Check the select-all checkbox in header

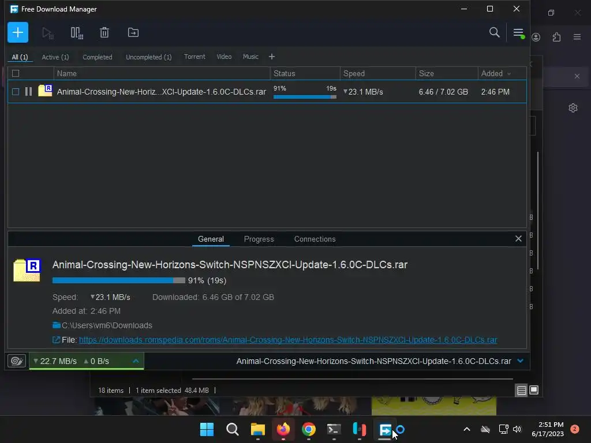(x=16, y=73)
